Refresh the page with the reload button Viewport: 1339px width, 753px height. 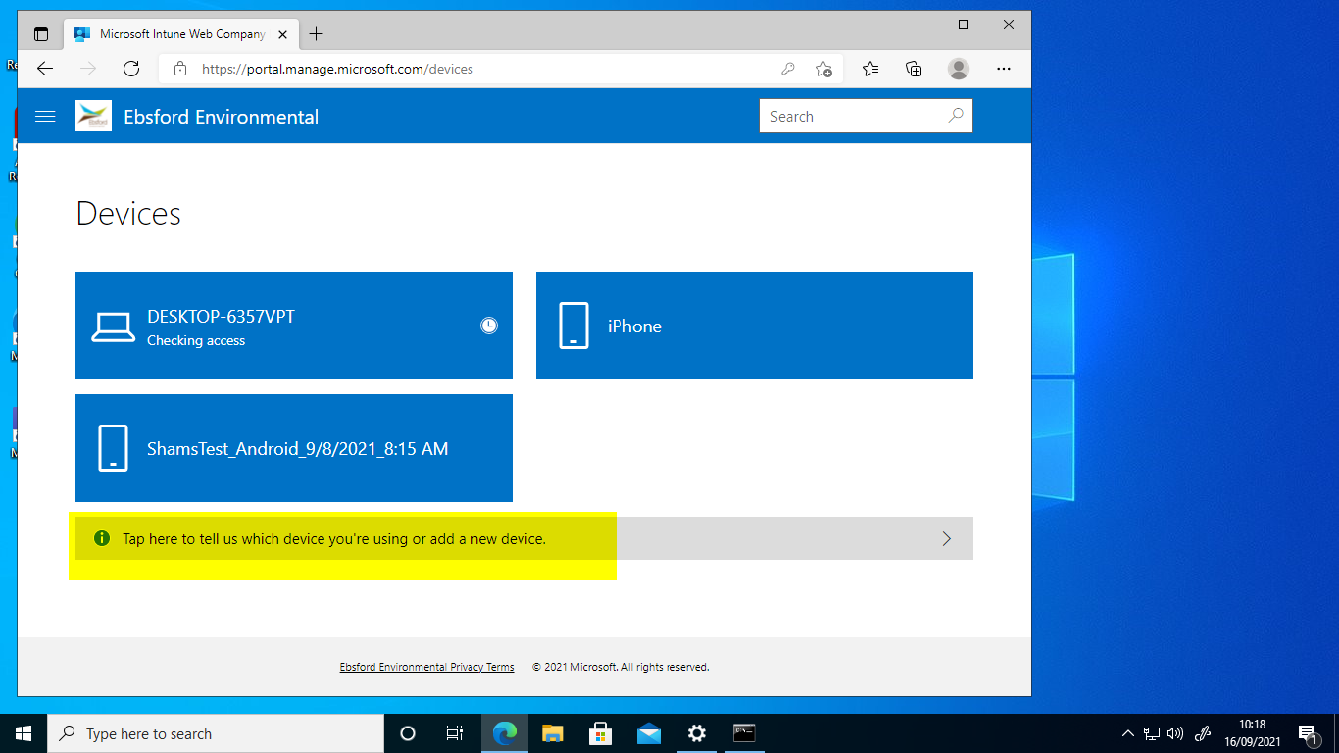tap(131, 69)
